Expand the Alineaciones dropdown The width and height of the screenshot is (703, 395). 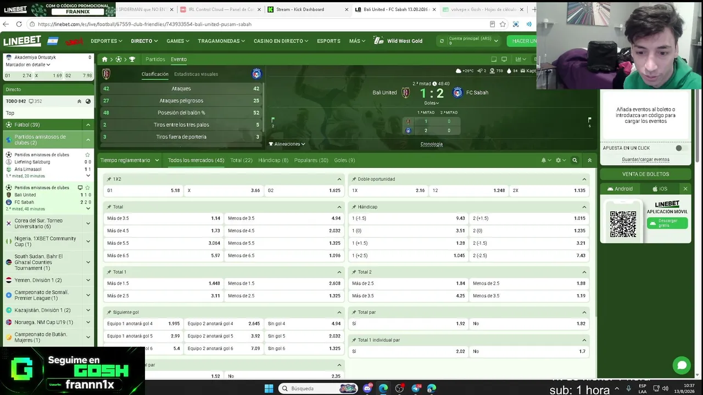[x=287, y=144]
